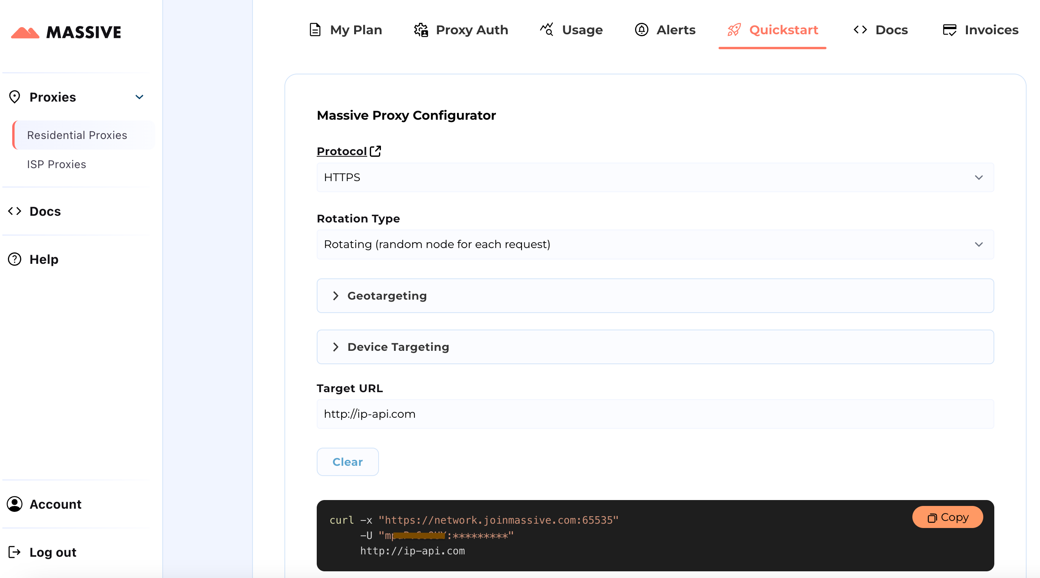Open the Rotation Type dropdown
1040x578 pixels.
tap(655, 244)
